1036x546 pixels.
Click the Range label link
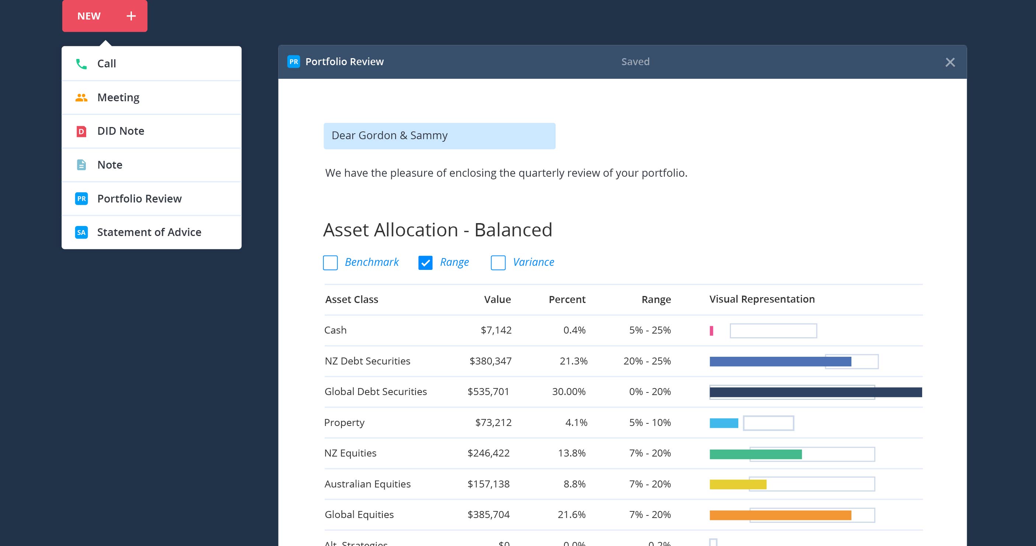(x=455, y=263)
